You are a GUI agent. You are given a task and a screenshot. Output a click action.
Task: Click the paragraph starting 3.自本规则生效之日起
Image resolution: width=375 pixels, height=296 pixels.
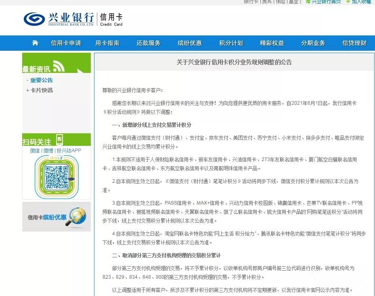[x=233, y=212]
